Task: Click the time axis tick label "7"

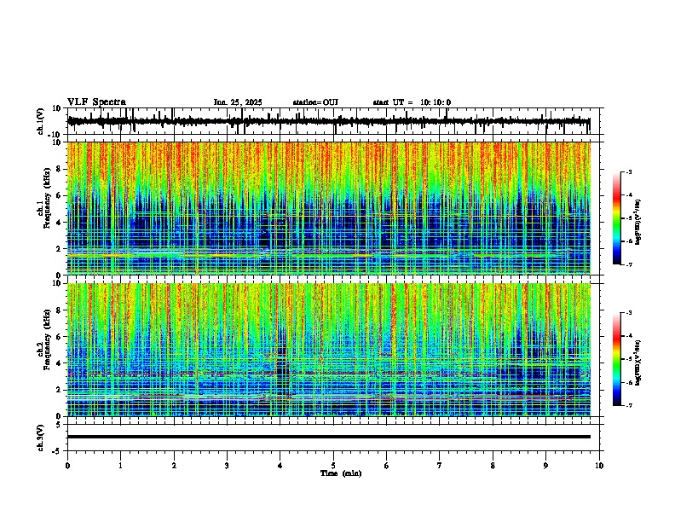Action: [x=440, y=466]
